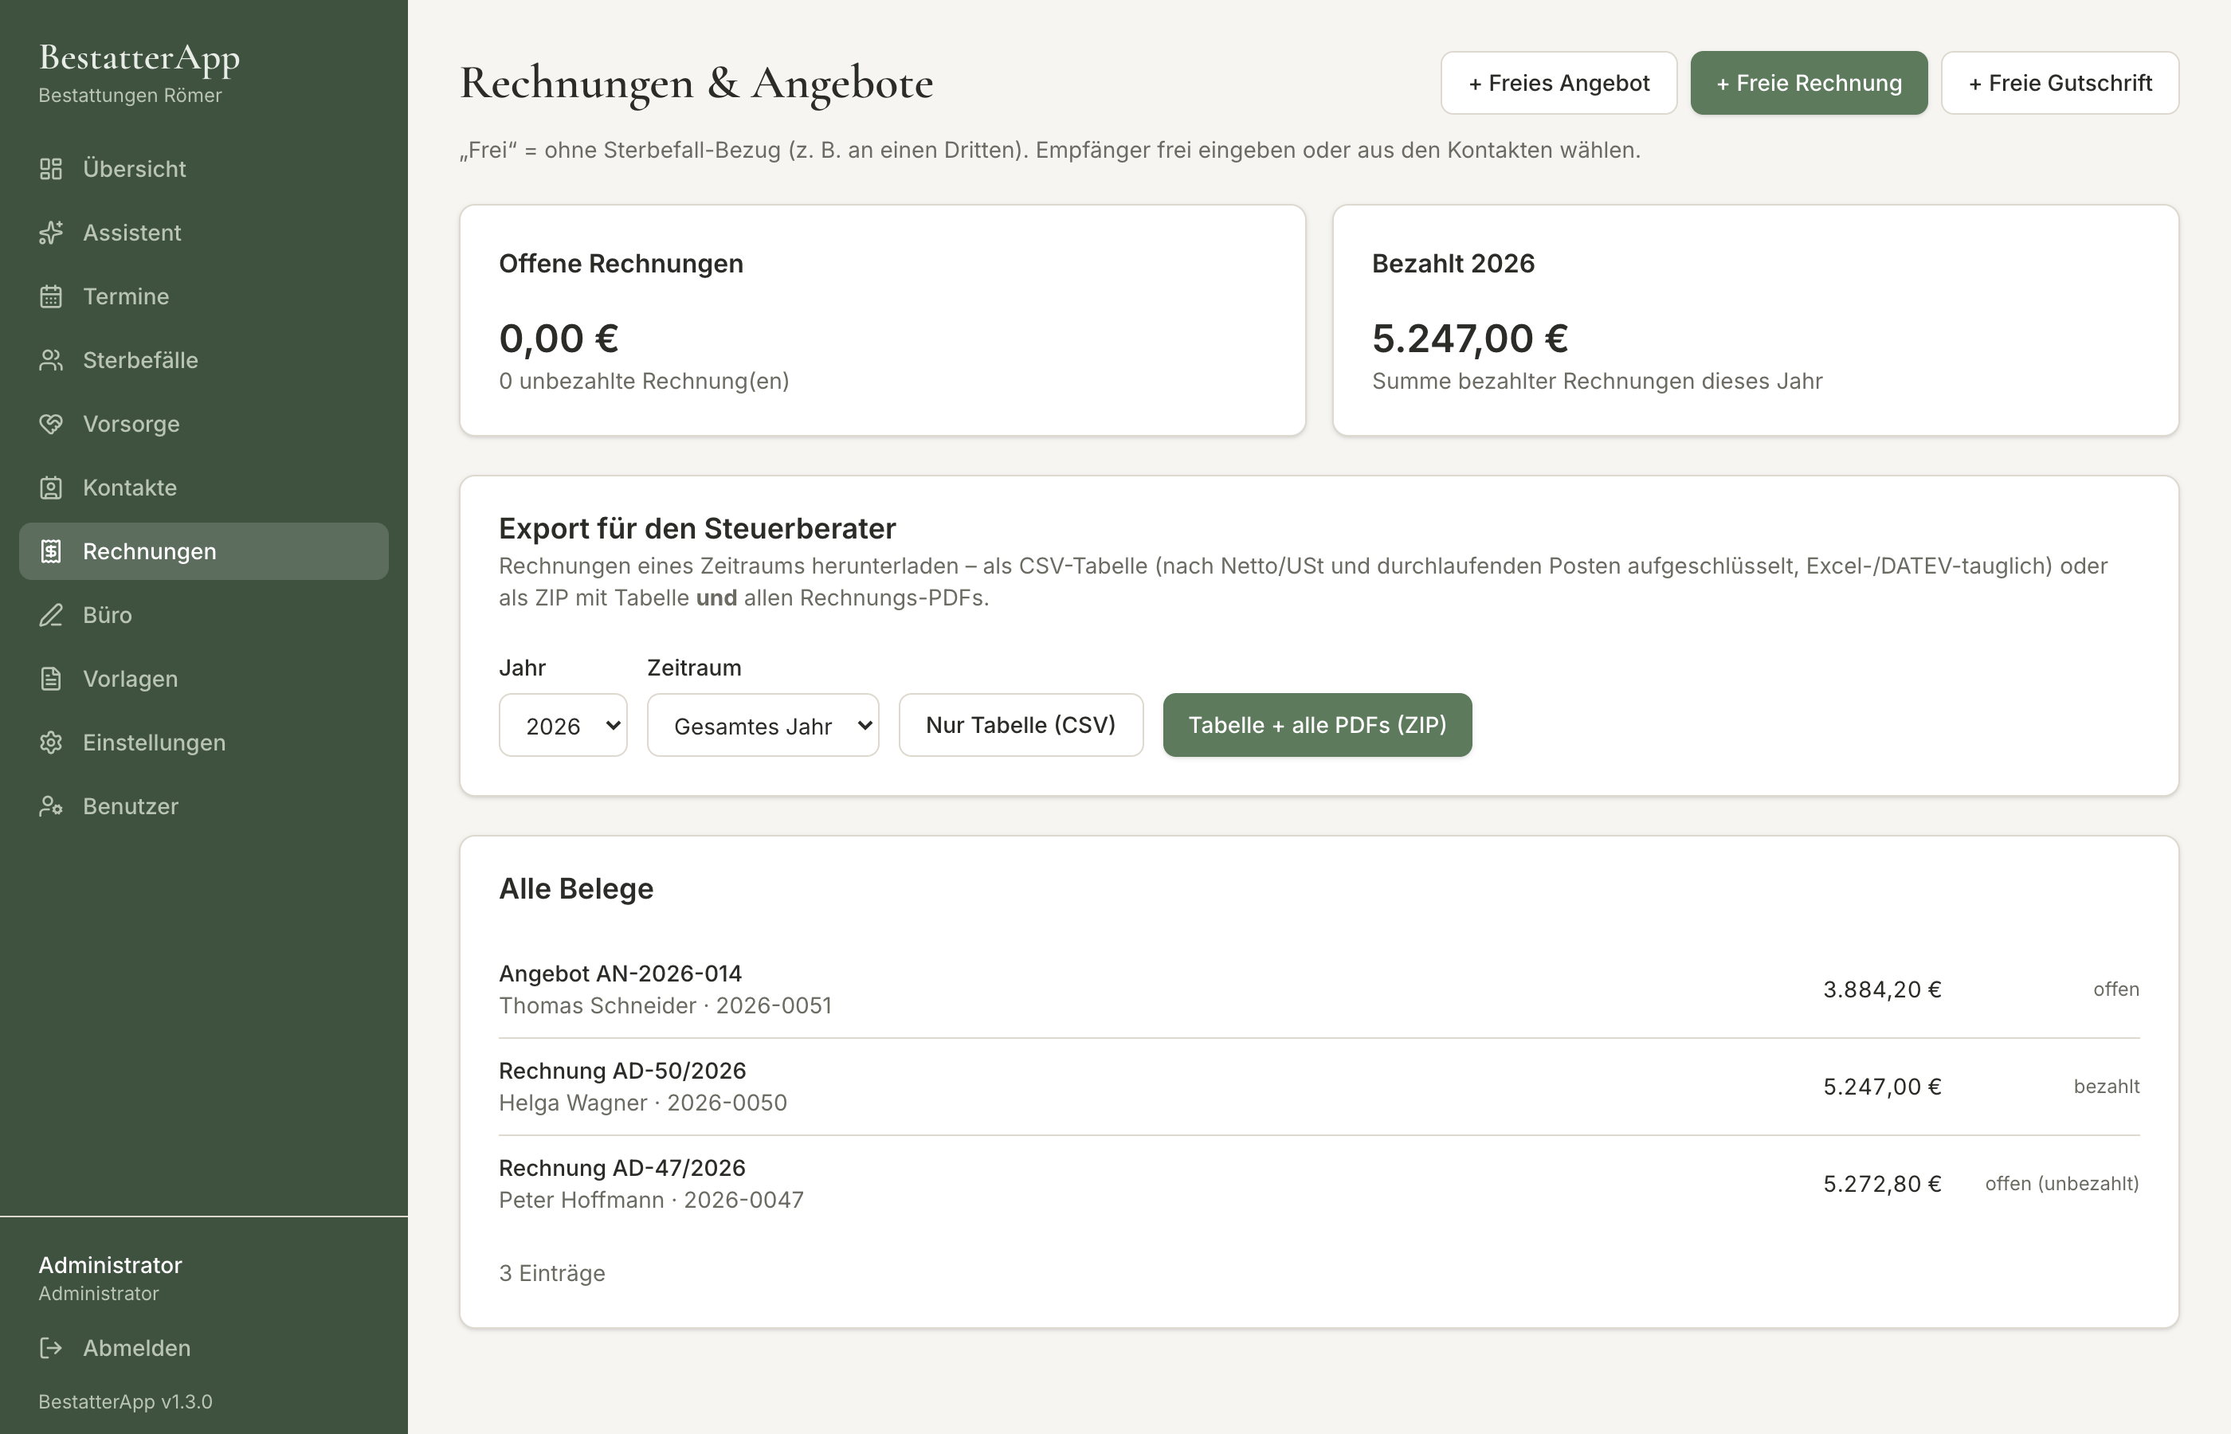Select the Büro sidebar entry
Viewport: 2231px width, 1434px height.
(x=204, y=616)
